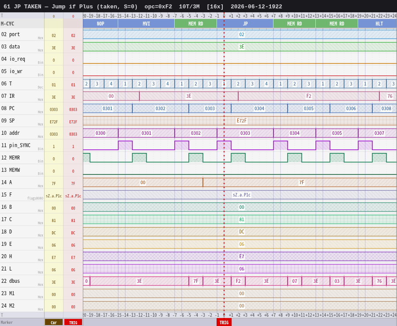Select the 22 dbus signal label
Screen dimensions: 397x326
pyautogui.click(x=11, y=281)
